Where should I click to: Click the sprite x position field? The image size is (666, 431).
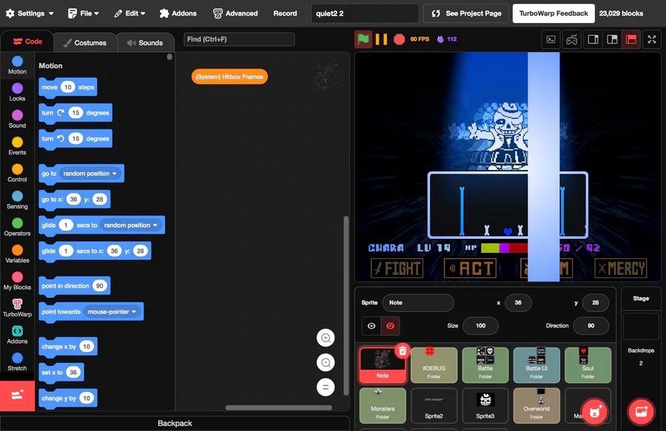point(518,303)
